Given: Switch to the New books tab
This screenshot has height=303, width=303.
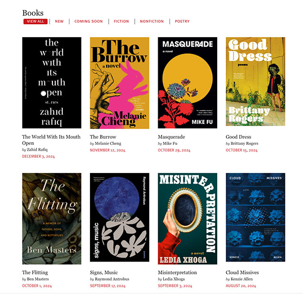Looking at the screenshot, I should click(59, 21).
